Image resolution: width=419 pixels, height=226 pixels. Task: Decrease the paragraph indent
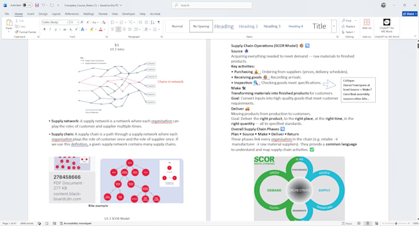click(x=140, y=22)
